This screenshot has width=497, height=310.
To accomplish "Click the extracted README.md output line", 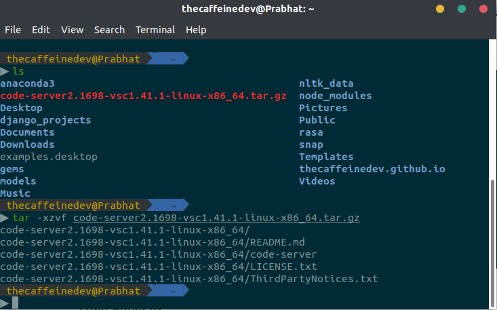I will 153,242.
